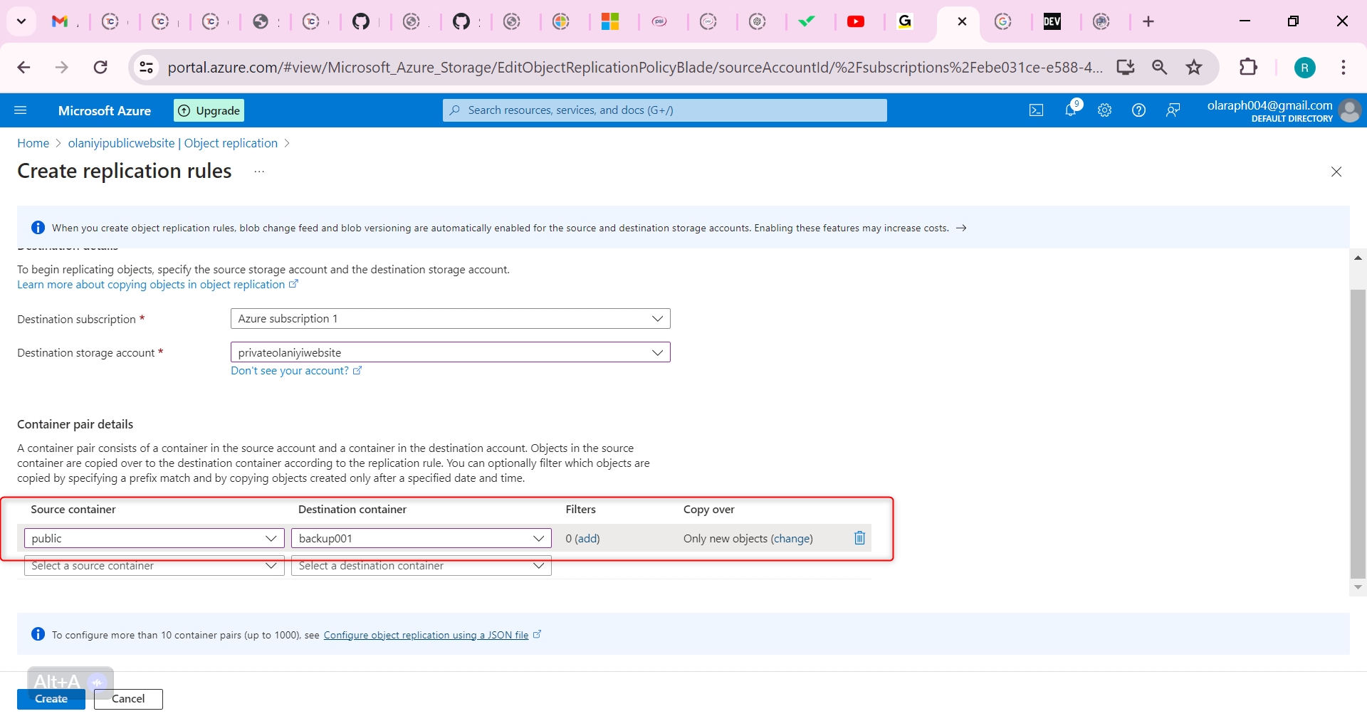Open the Azure portal hamburger menu

21,110
